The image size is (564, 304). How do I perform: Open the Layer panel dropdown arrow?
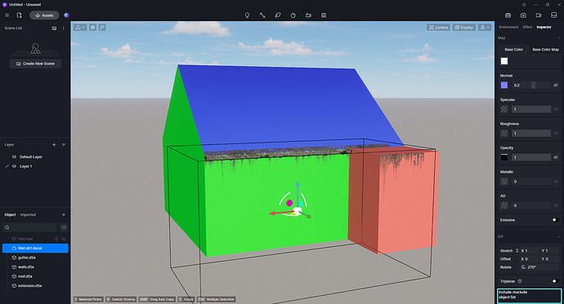(x=64, y=145)
